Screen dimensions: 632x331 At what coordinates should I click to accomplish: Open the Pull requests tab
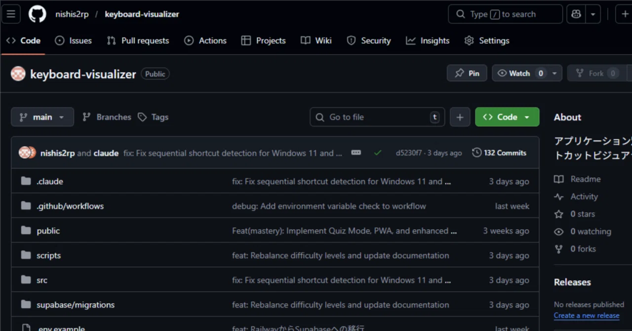pyautogui.click(x=138, y=41)
